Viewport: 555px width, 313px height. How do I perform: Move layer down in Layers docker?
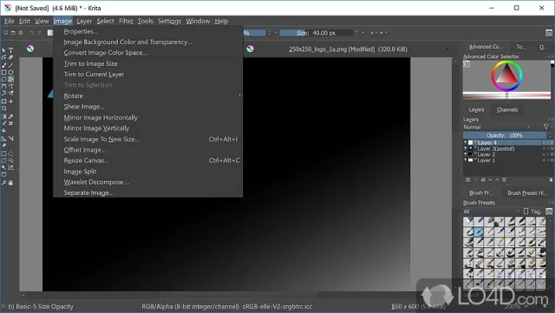point(490,179)
